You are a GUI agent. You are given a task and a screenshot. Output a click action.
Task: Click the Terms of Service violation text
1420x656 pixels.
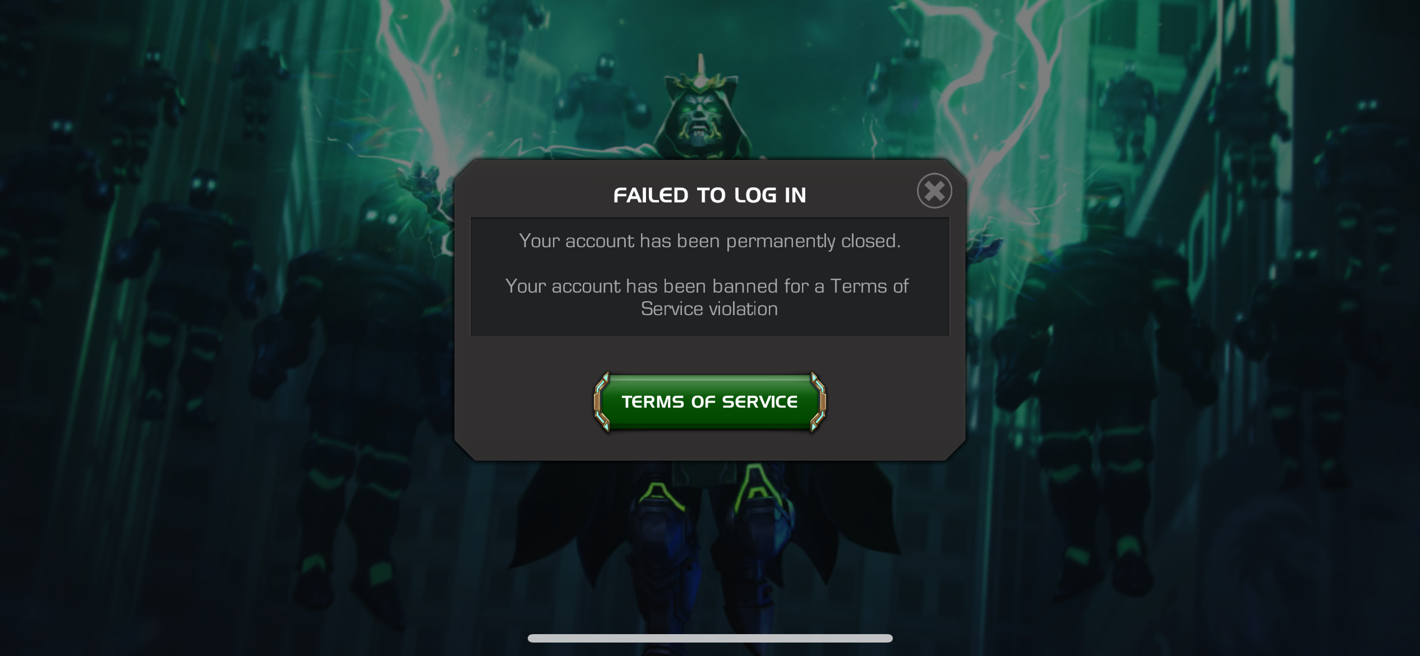pos(709,297)
